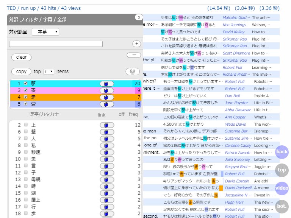Uncheck the 登 filter checkbox
The image size is (291, 218).
coord(26,104)
